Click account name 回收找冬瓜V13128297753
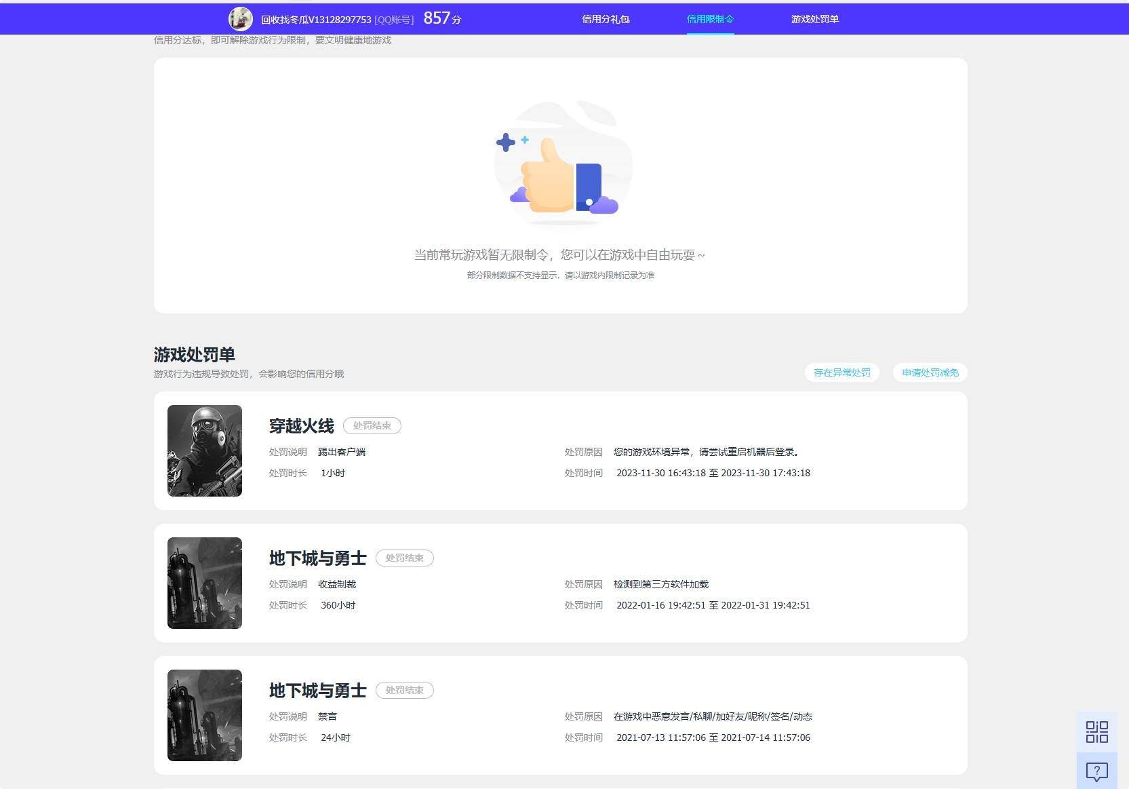Image resolution: width=1129 pixels, height=789 pixels. [316, 20]
